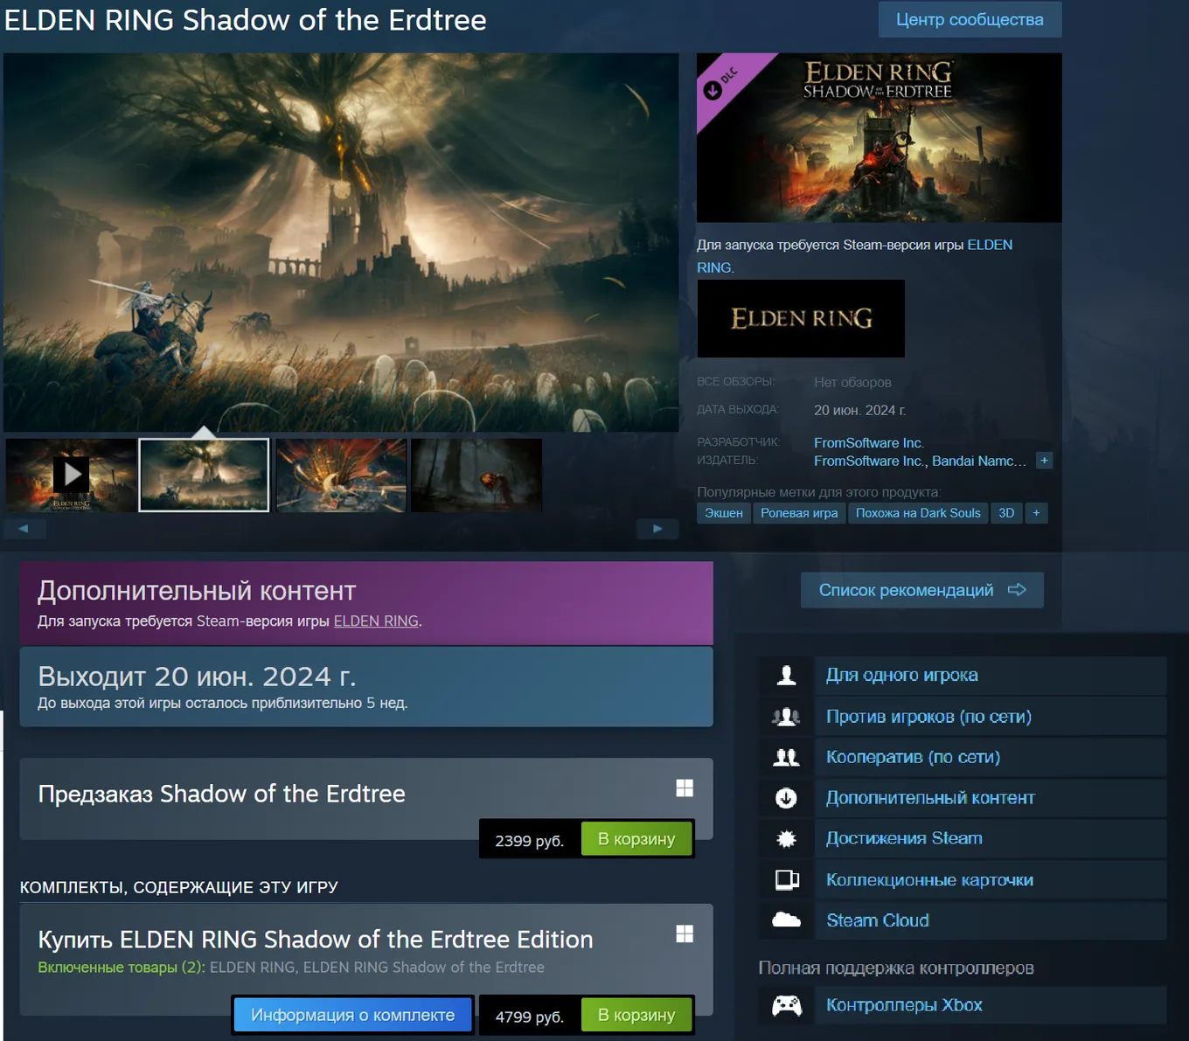Play the trailer video thumbnail
Screen dimensions: 1189x1041
click(x=71, y=475)
